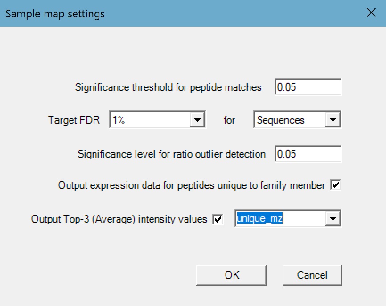Click 'Significance level for ratio outlier detection' label

(x=171, y=154)
